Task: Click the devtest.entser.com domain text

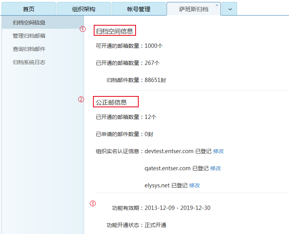Action: [169, 151]
